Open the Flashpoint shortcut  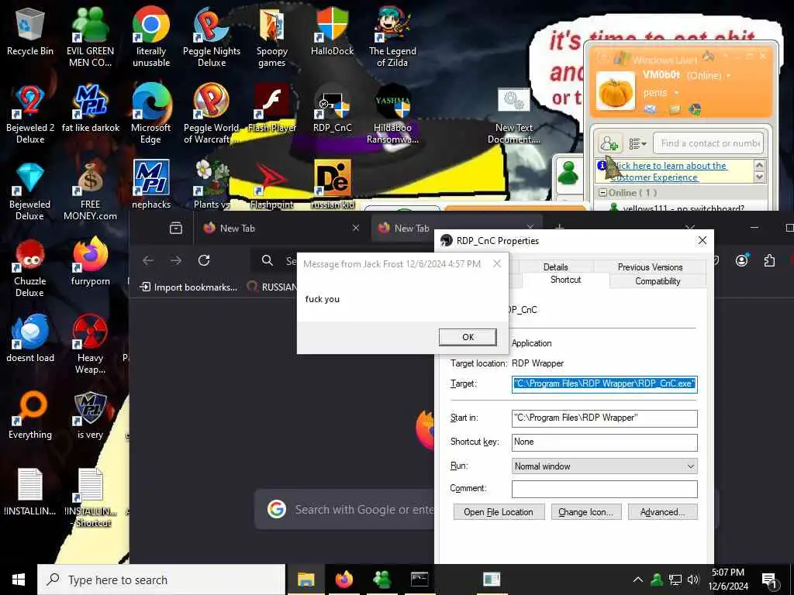pyautogui.click(x=272, y=184)
